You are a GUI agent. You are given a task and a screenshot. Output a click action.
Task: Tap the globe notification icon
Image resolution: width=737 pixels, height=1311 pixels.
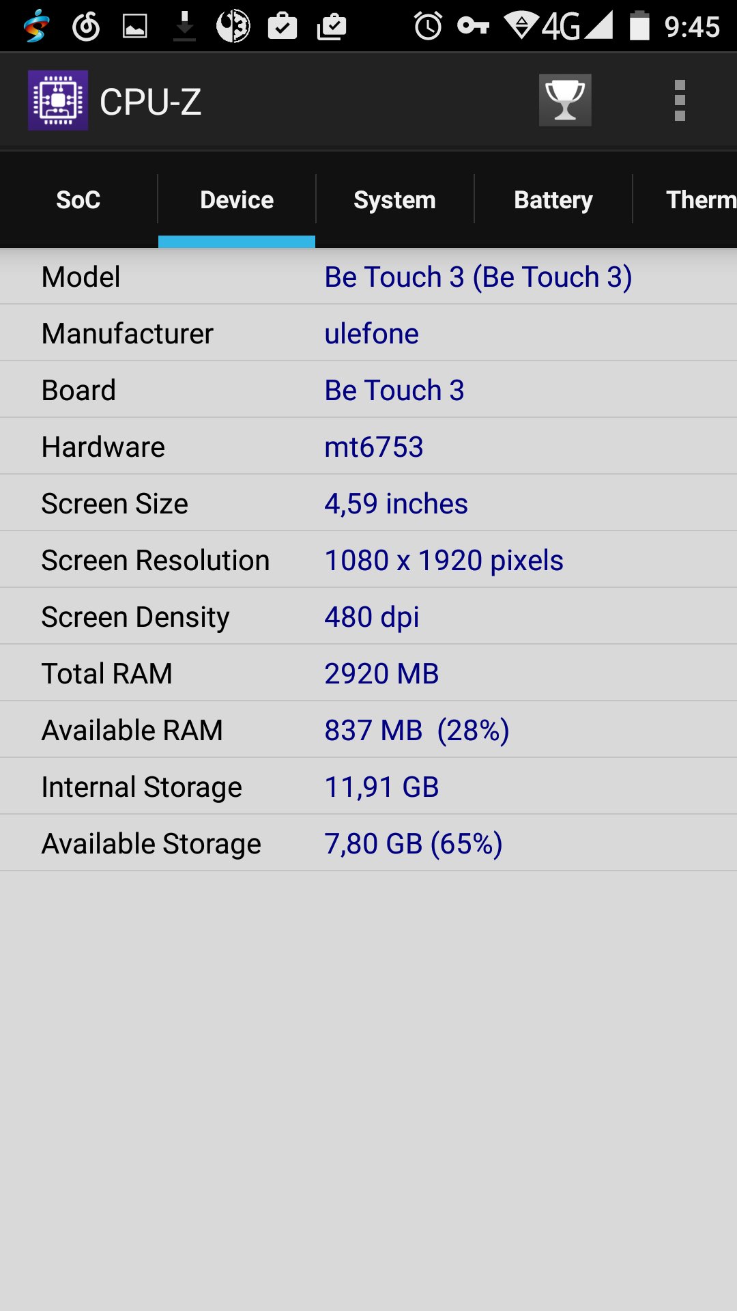[233, 26]
